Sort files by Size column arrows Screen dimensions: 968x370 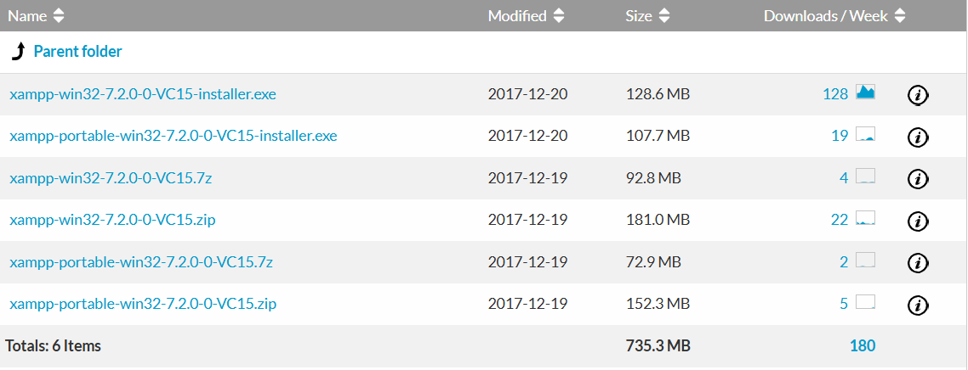664,16
